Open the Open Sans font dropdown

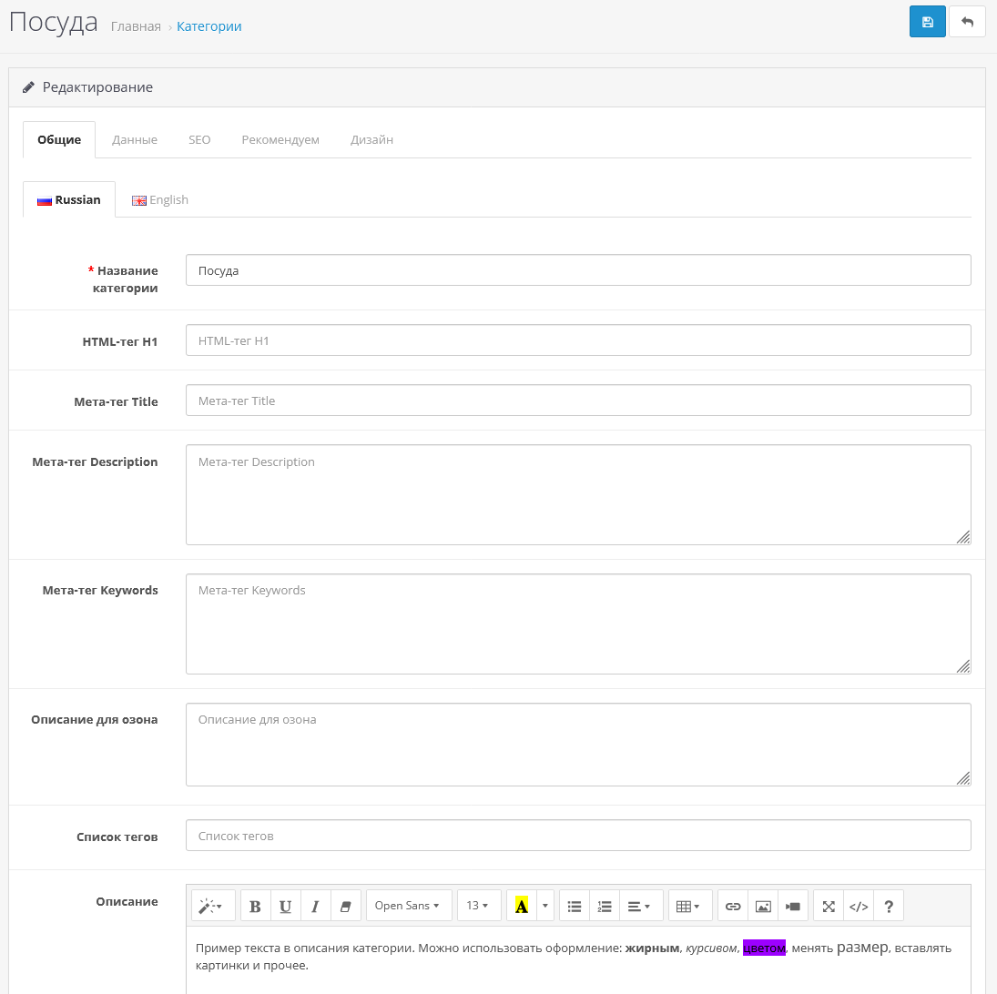pyautogui.click(x=408, y=906)
